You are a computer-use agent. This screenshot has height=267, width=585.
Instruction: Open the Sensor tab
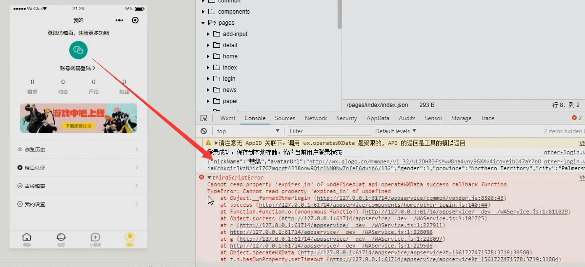coord(433,118)
